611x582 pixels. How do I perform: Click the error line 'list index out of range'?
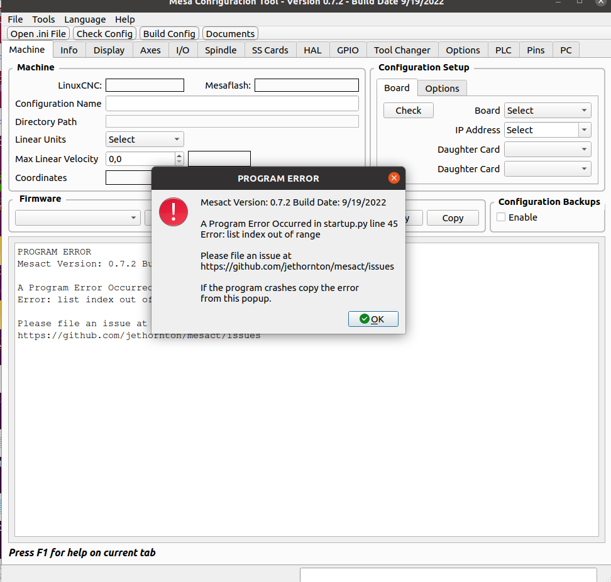[260, 234]
